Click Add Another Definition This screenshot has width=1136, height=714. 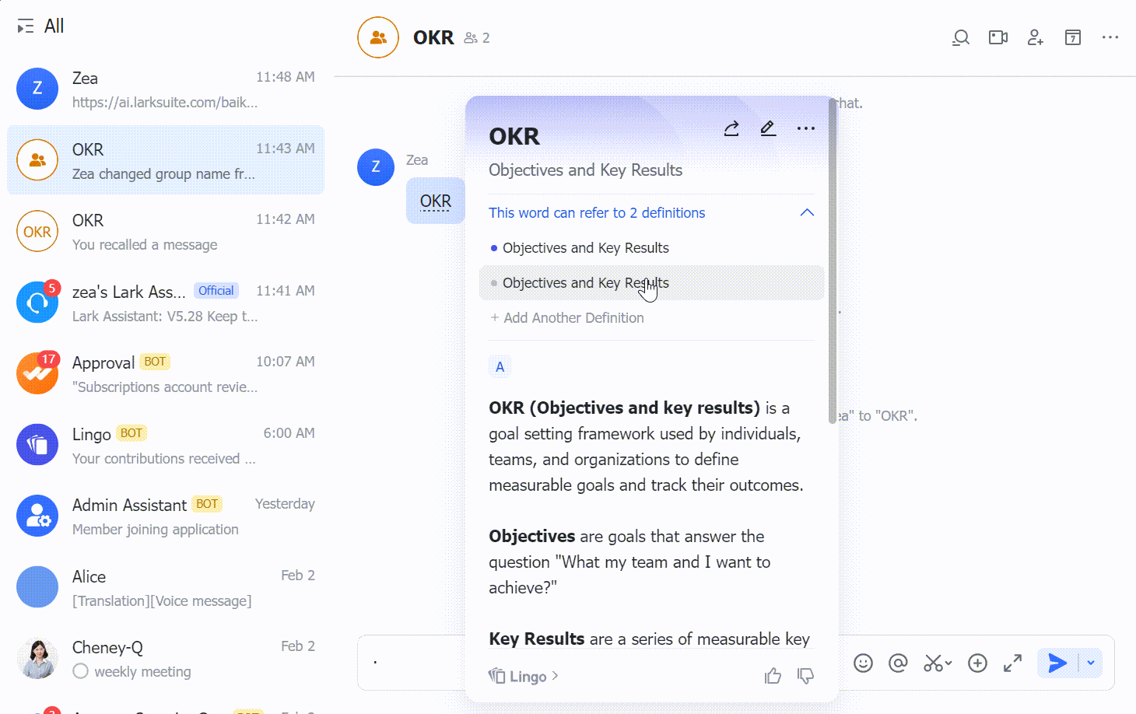tap(566, 317)
